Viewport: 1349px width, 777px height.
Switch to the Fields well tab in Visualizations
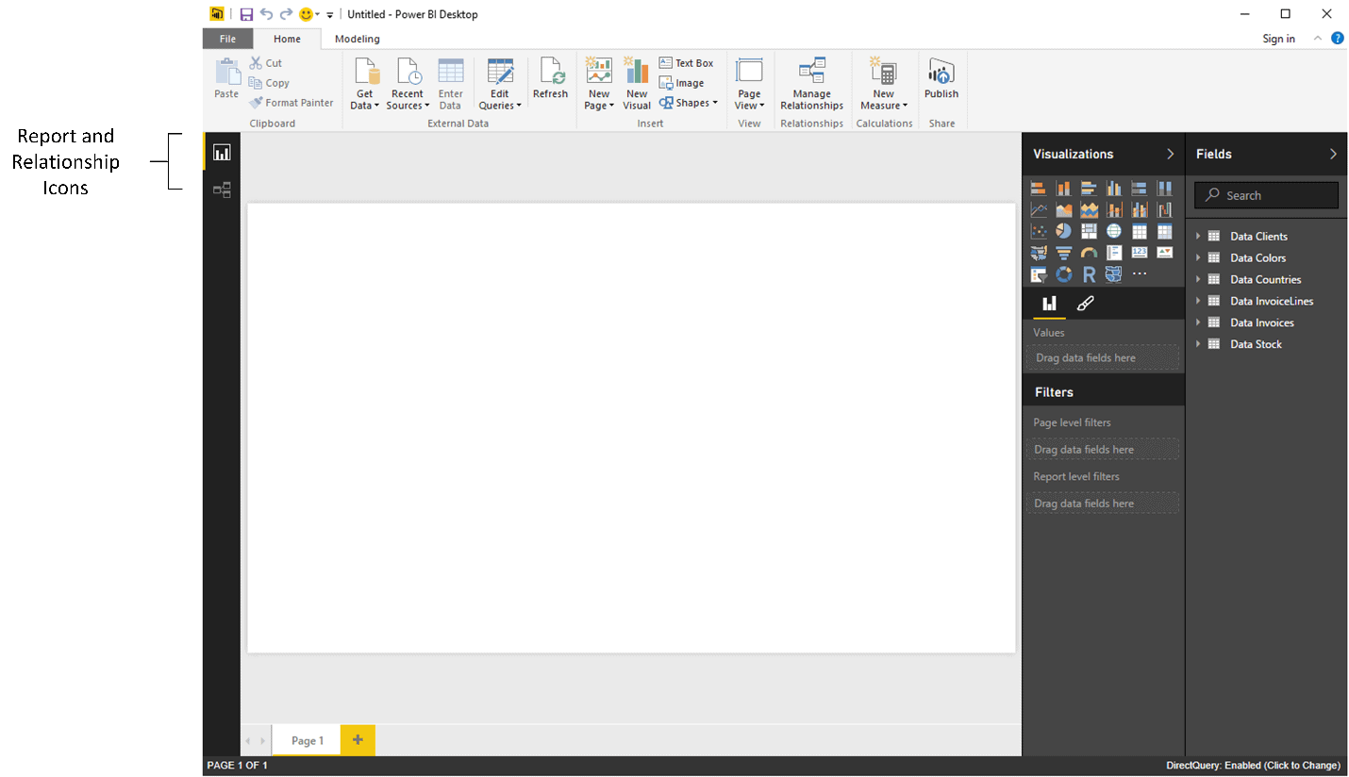tap(1048, 304)
